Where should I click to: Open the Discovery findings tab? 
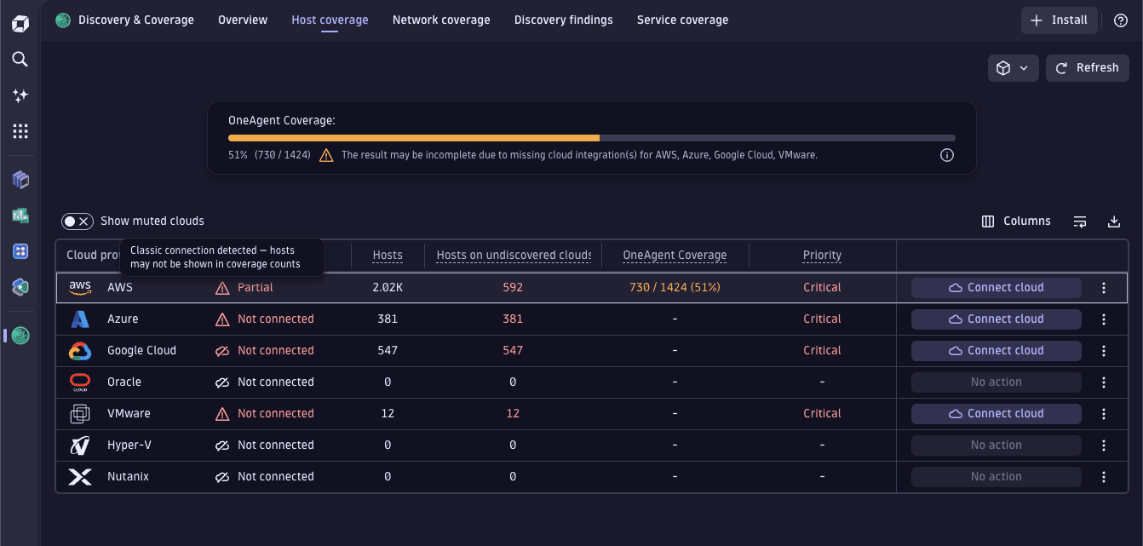click(564, 20)
